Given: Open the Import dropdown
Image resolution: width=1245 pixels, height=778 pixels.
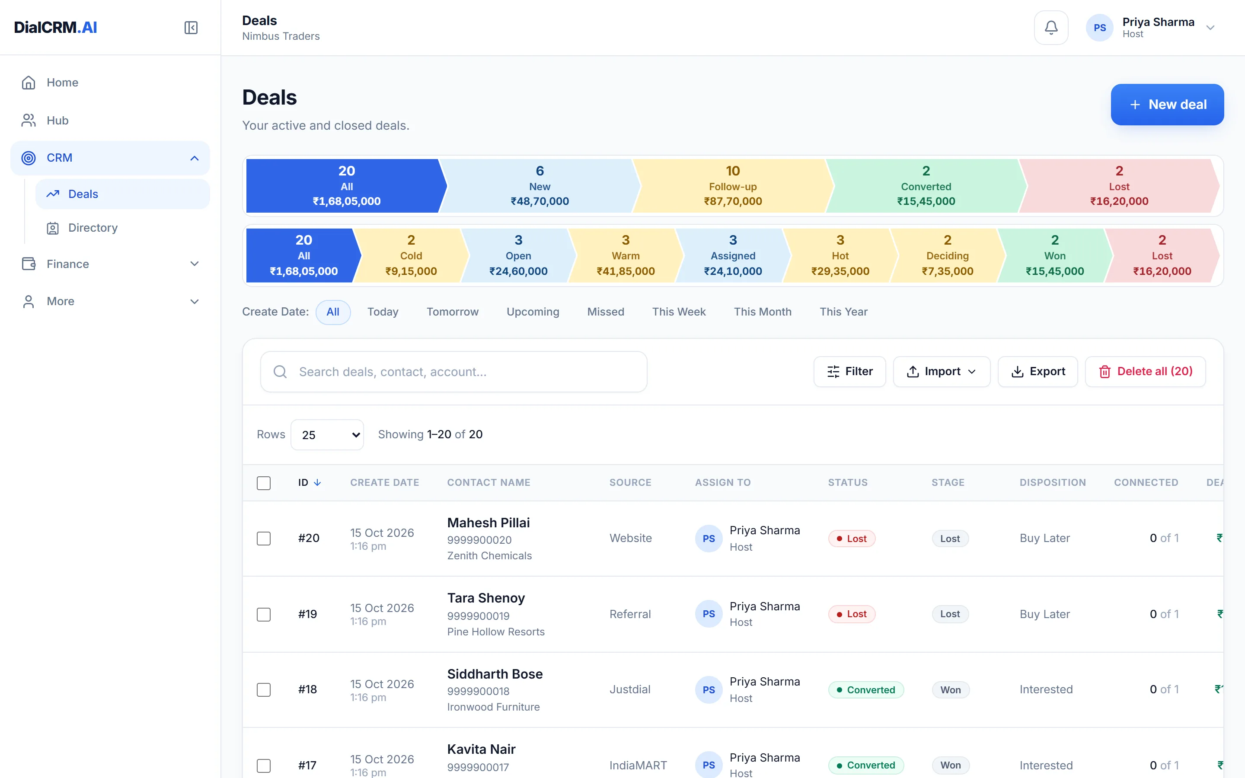Looking at the screenshot, I should pos(941,372).
